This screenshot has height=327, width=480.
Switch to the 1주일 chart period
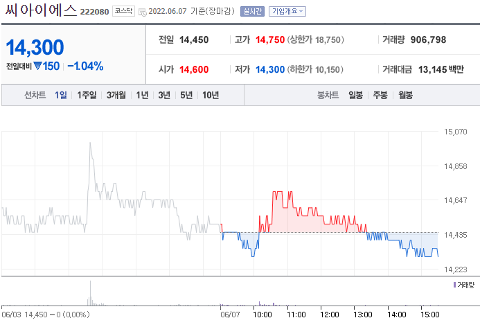(x=87, y=95)
